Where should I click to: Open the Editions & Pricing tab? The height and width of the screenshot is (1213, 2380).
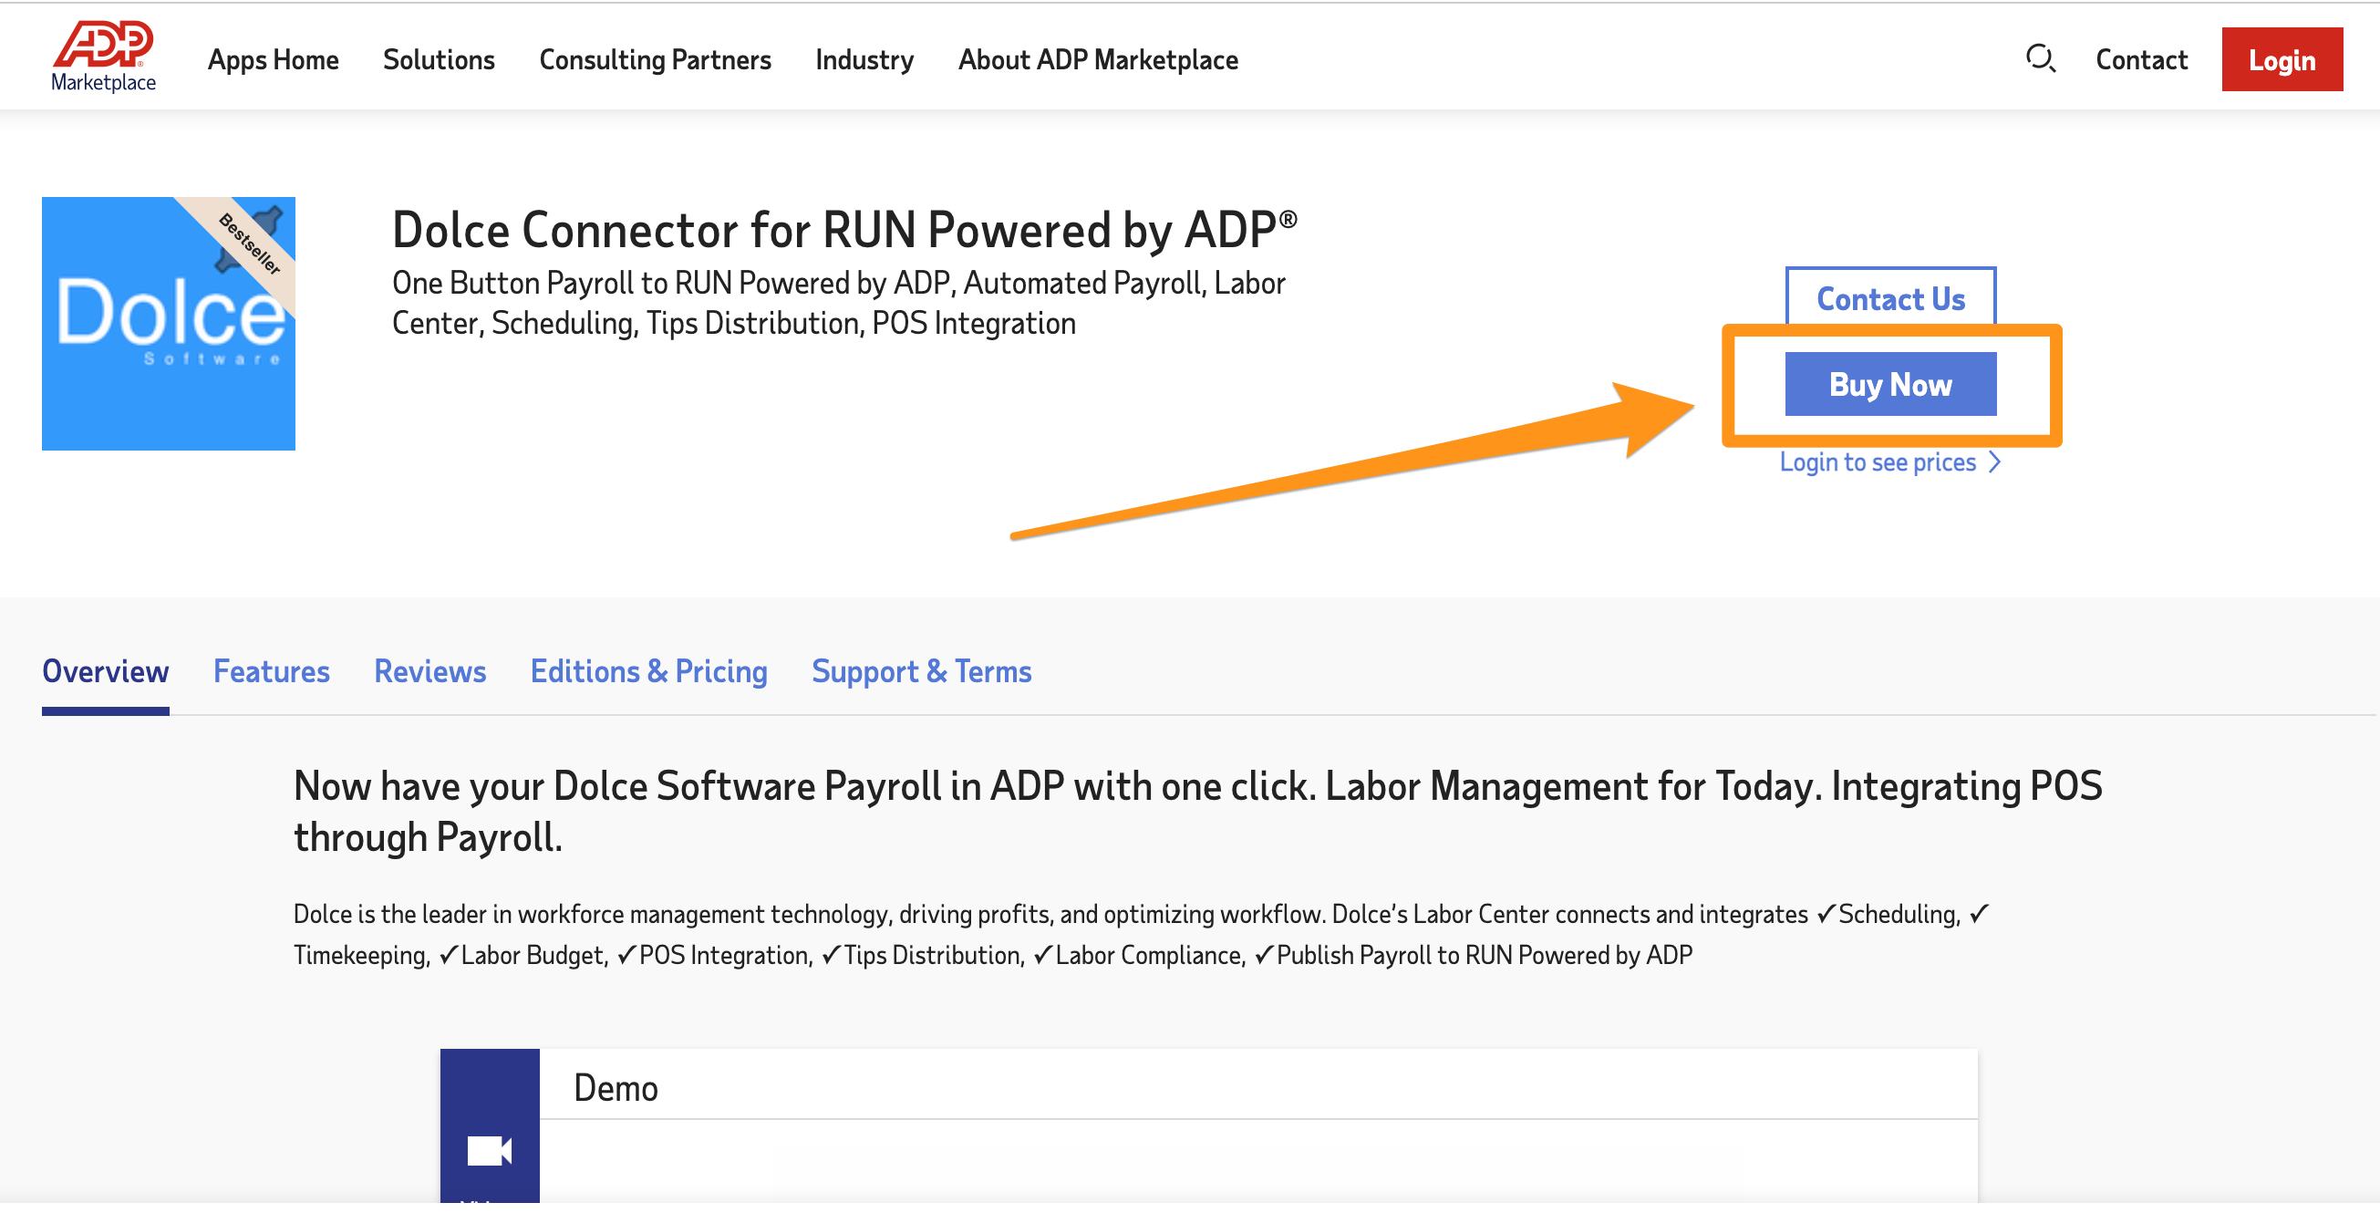coord(647,671)
